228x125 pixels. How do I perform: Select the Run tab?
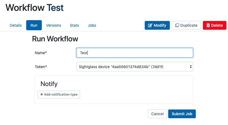click(x=34, y=25)
